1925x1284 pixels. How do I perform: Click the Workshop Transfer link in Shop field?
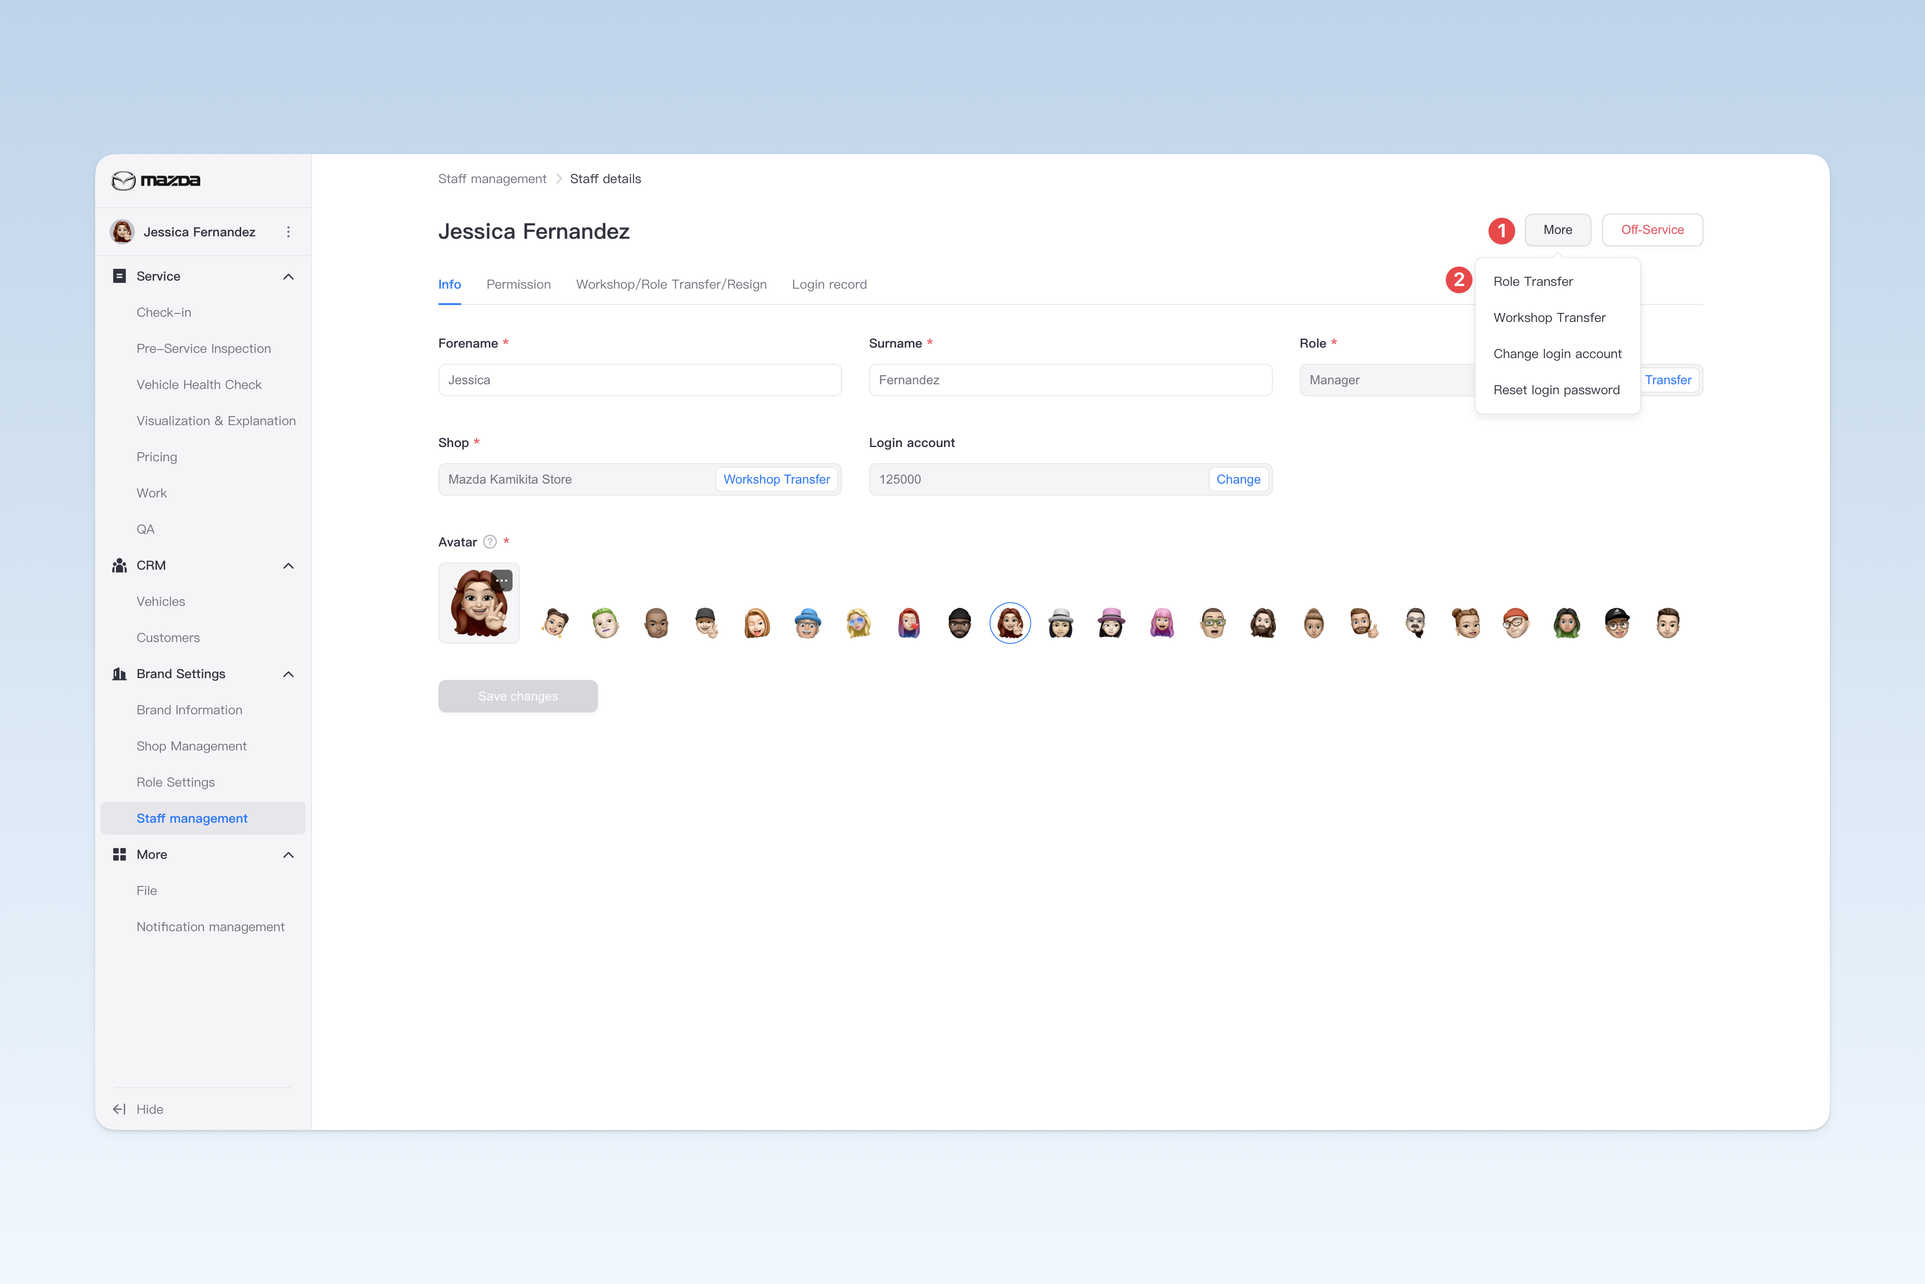(x=776, y=479)
